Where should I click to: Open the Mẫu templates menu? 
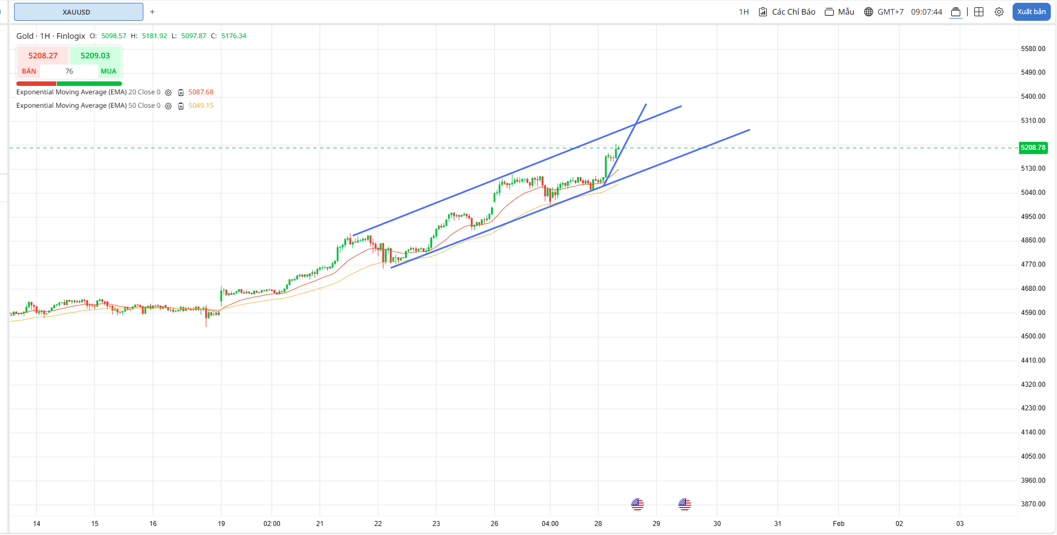pyautogui.click(x=839, y=12)
